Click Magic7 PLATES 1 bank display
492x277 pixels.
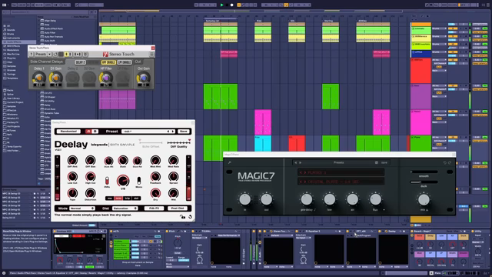pos(341,172)
